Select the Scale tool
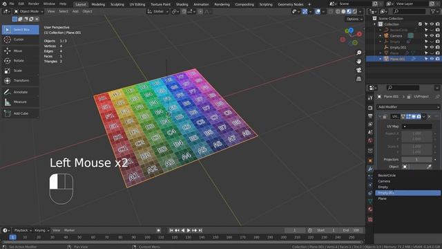Screen dimensions: 442x249 coord(20,71)
